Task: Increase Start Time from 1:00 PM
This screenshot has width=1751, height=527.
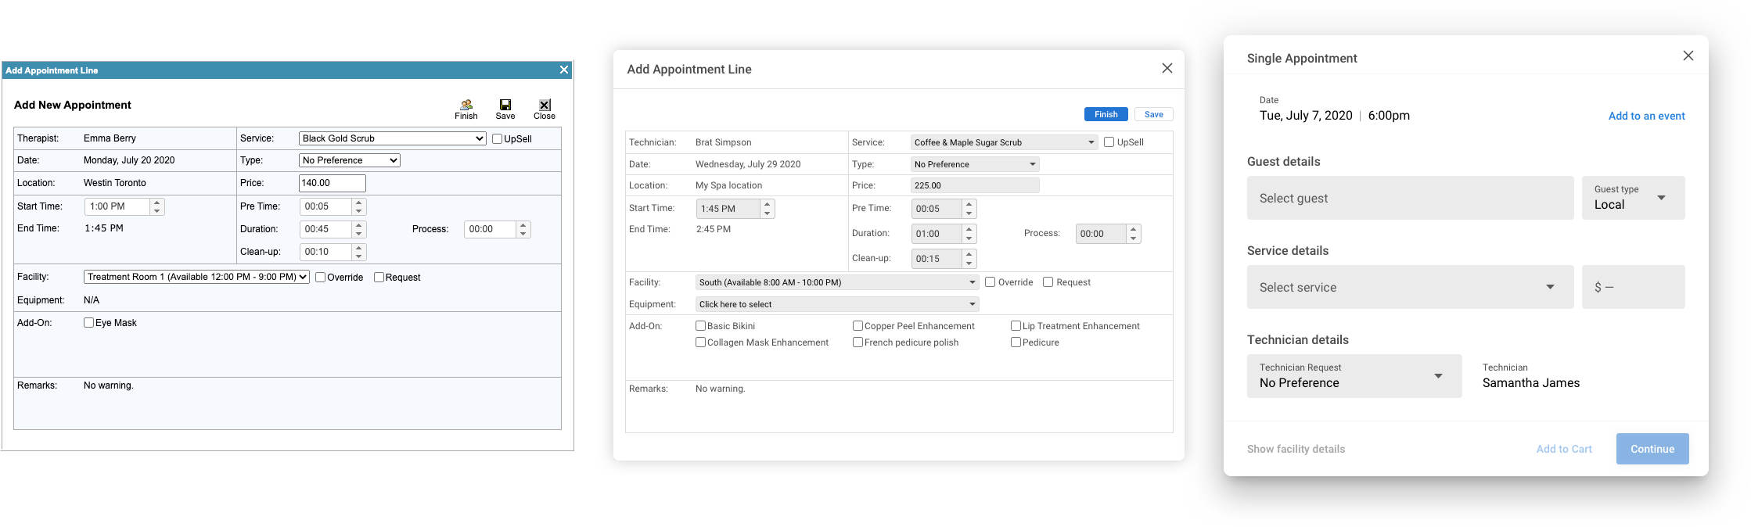Action: coord(157,203)
